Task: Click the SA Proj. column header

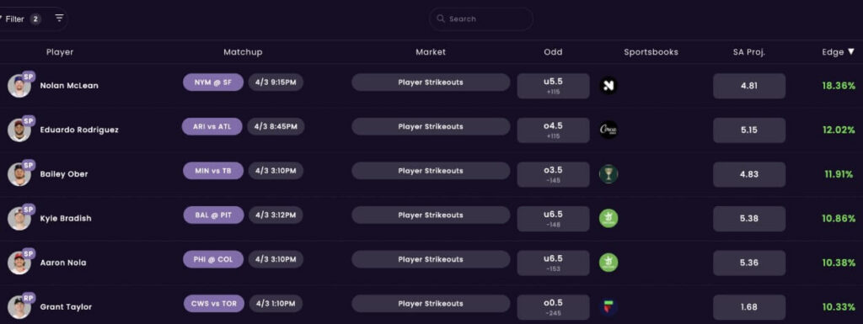Action: [x=749, y=52]
